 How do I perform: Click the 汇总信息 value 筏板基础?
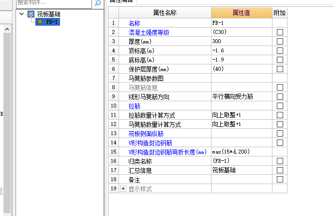(242, 170)
